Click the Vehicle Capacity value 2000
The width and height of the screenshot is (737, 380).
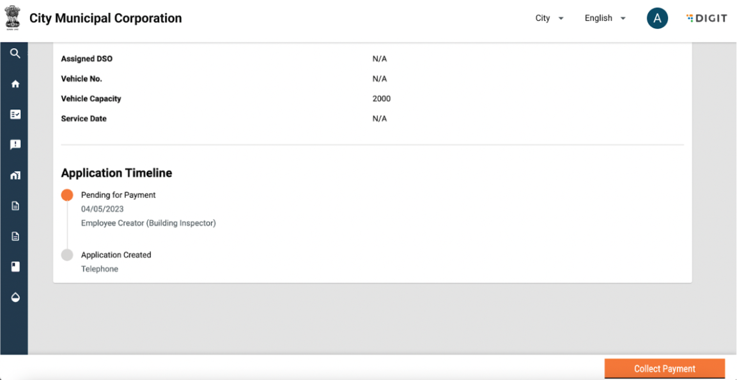click(382, 99)
